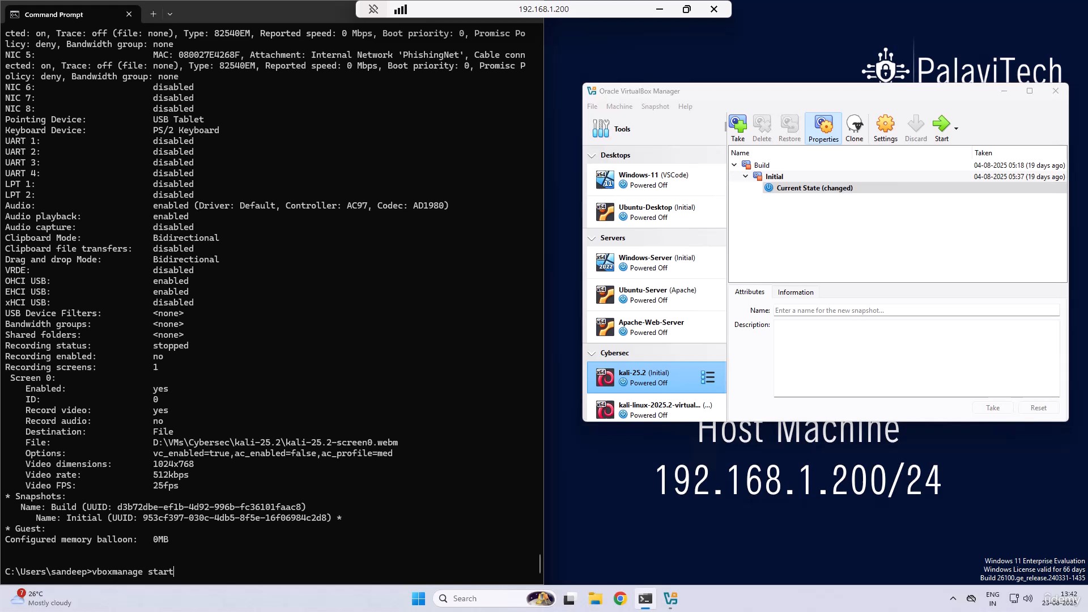Open the Help menu in VirtualBox
1088x612 pixels.
[x=685, y=107]
